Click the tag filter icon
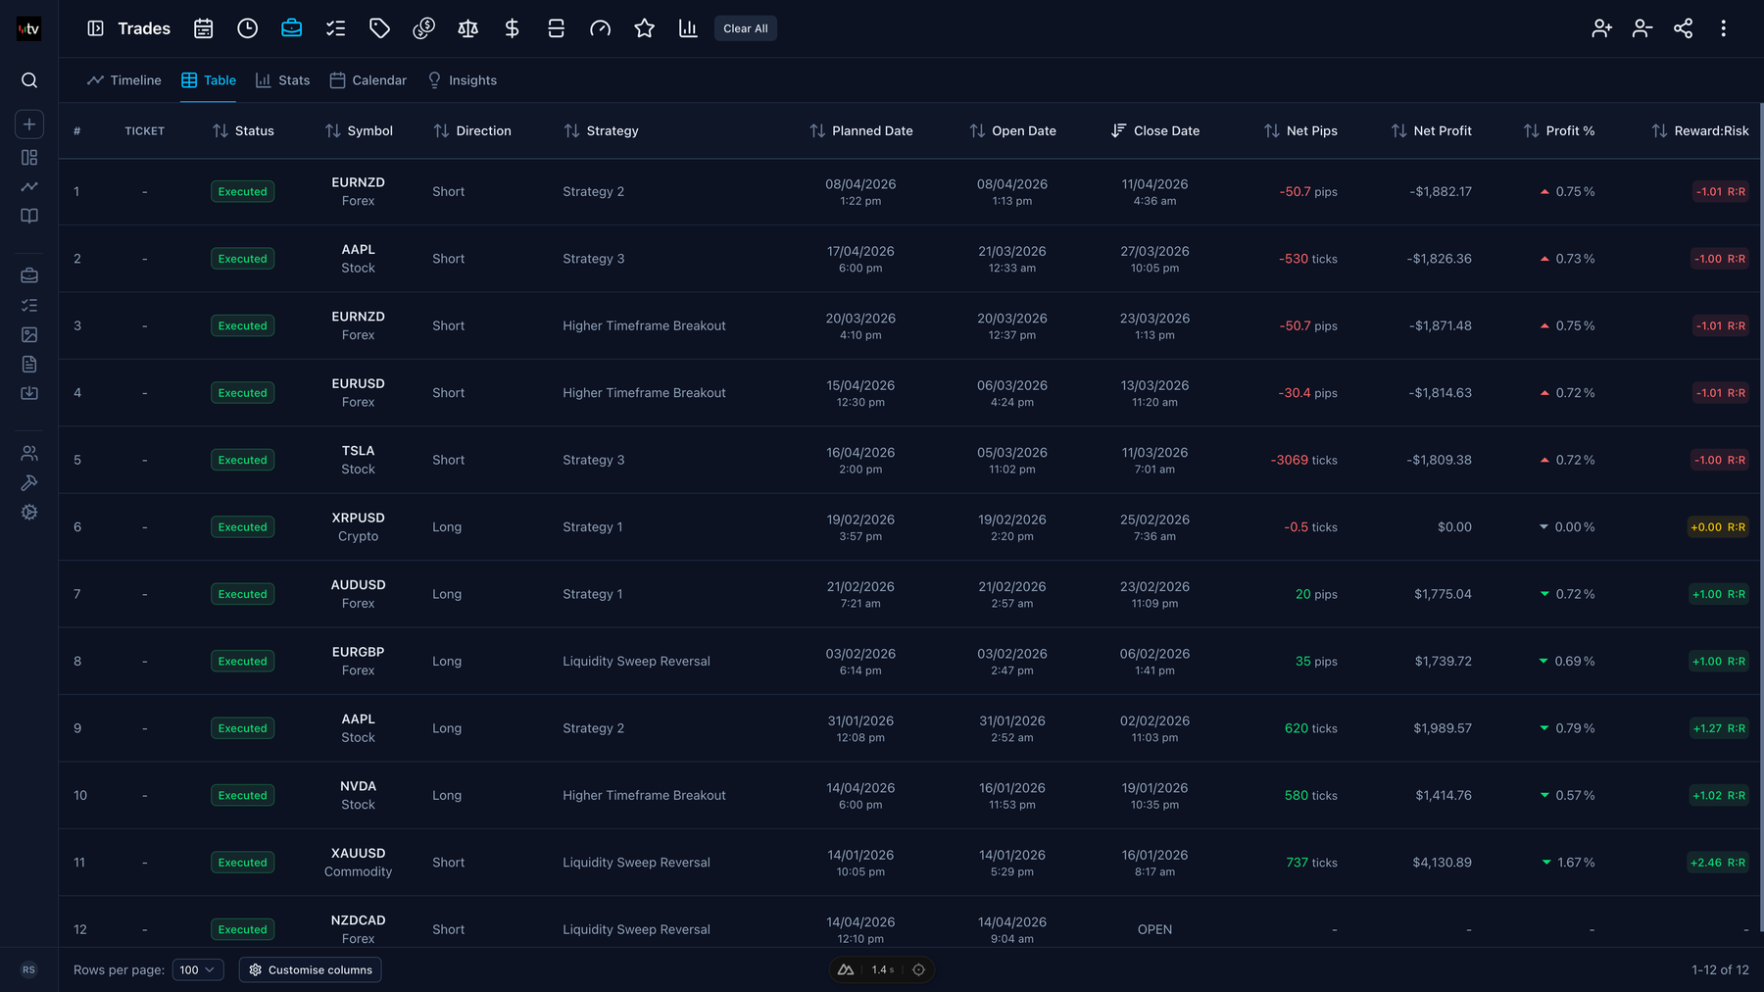This screenshot has height=992, width=1764. (379, 28)
